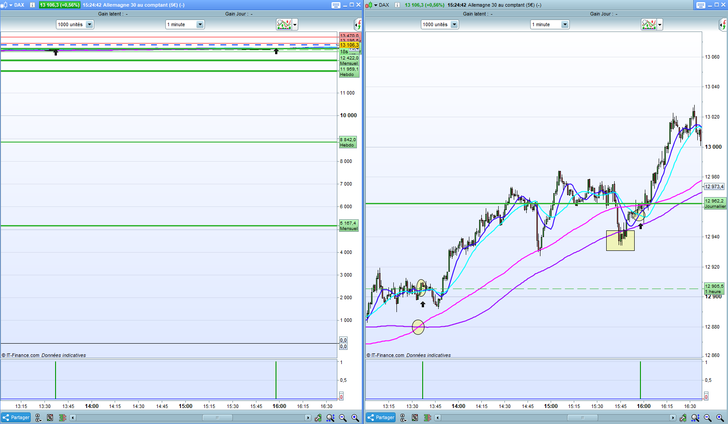This screenshot has height=424, width=728.
Task: Click the right chart horizontal scrollbar thumb
Action: click(582, 418)
